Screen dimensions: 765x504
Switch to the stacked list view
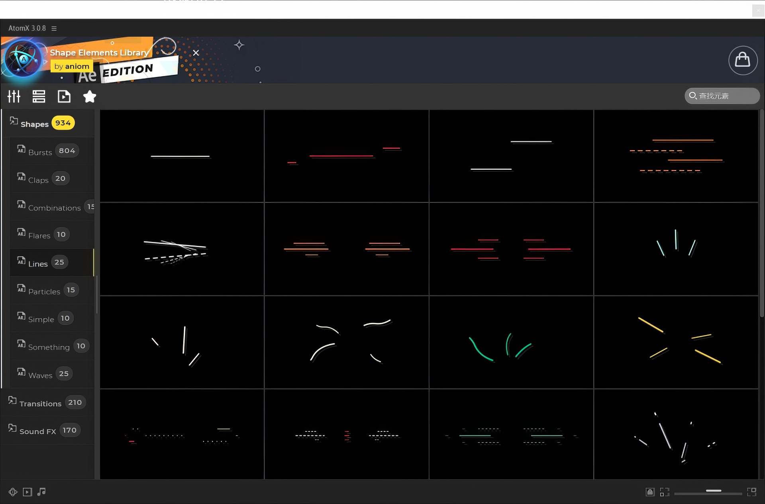[39, 96]
